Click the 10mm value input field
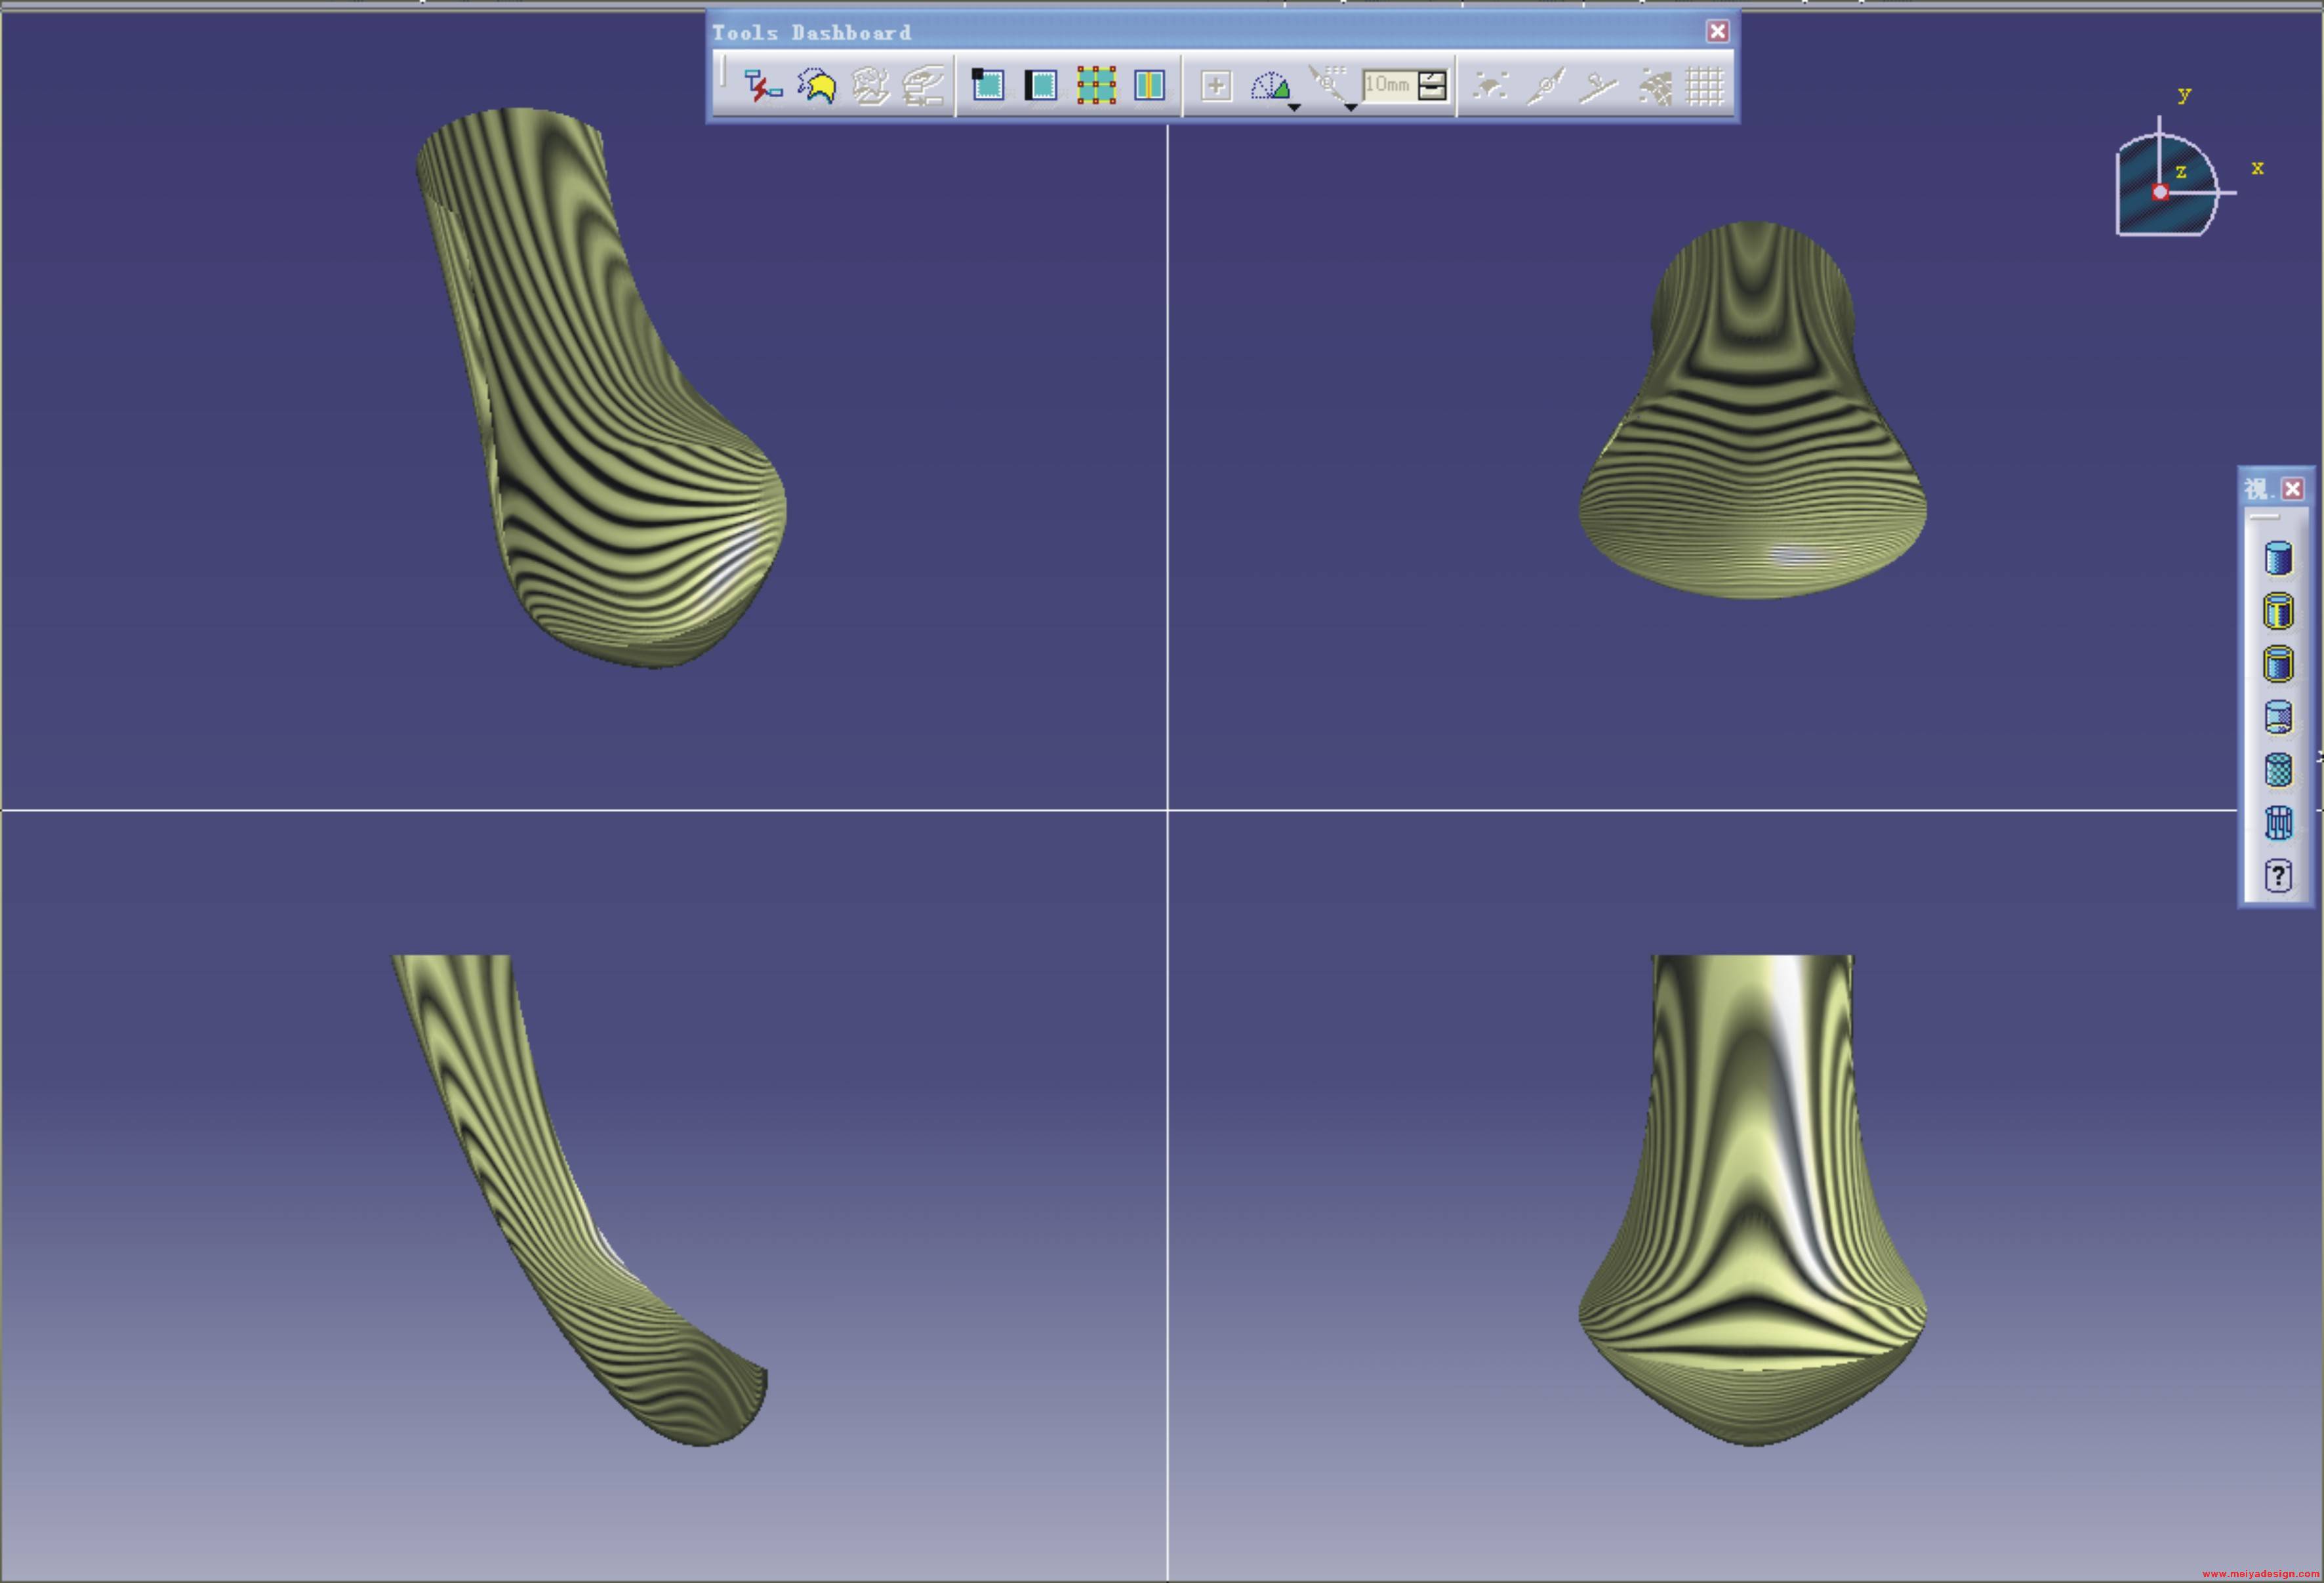2324x1583 pixels. tap(1389, 85)
